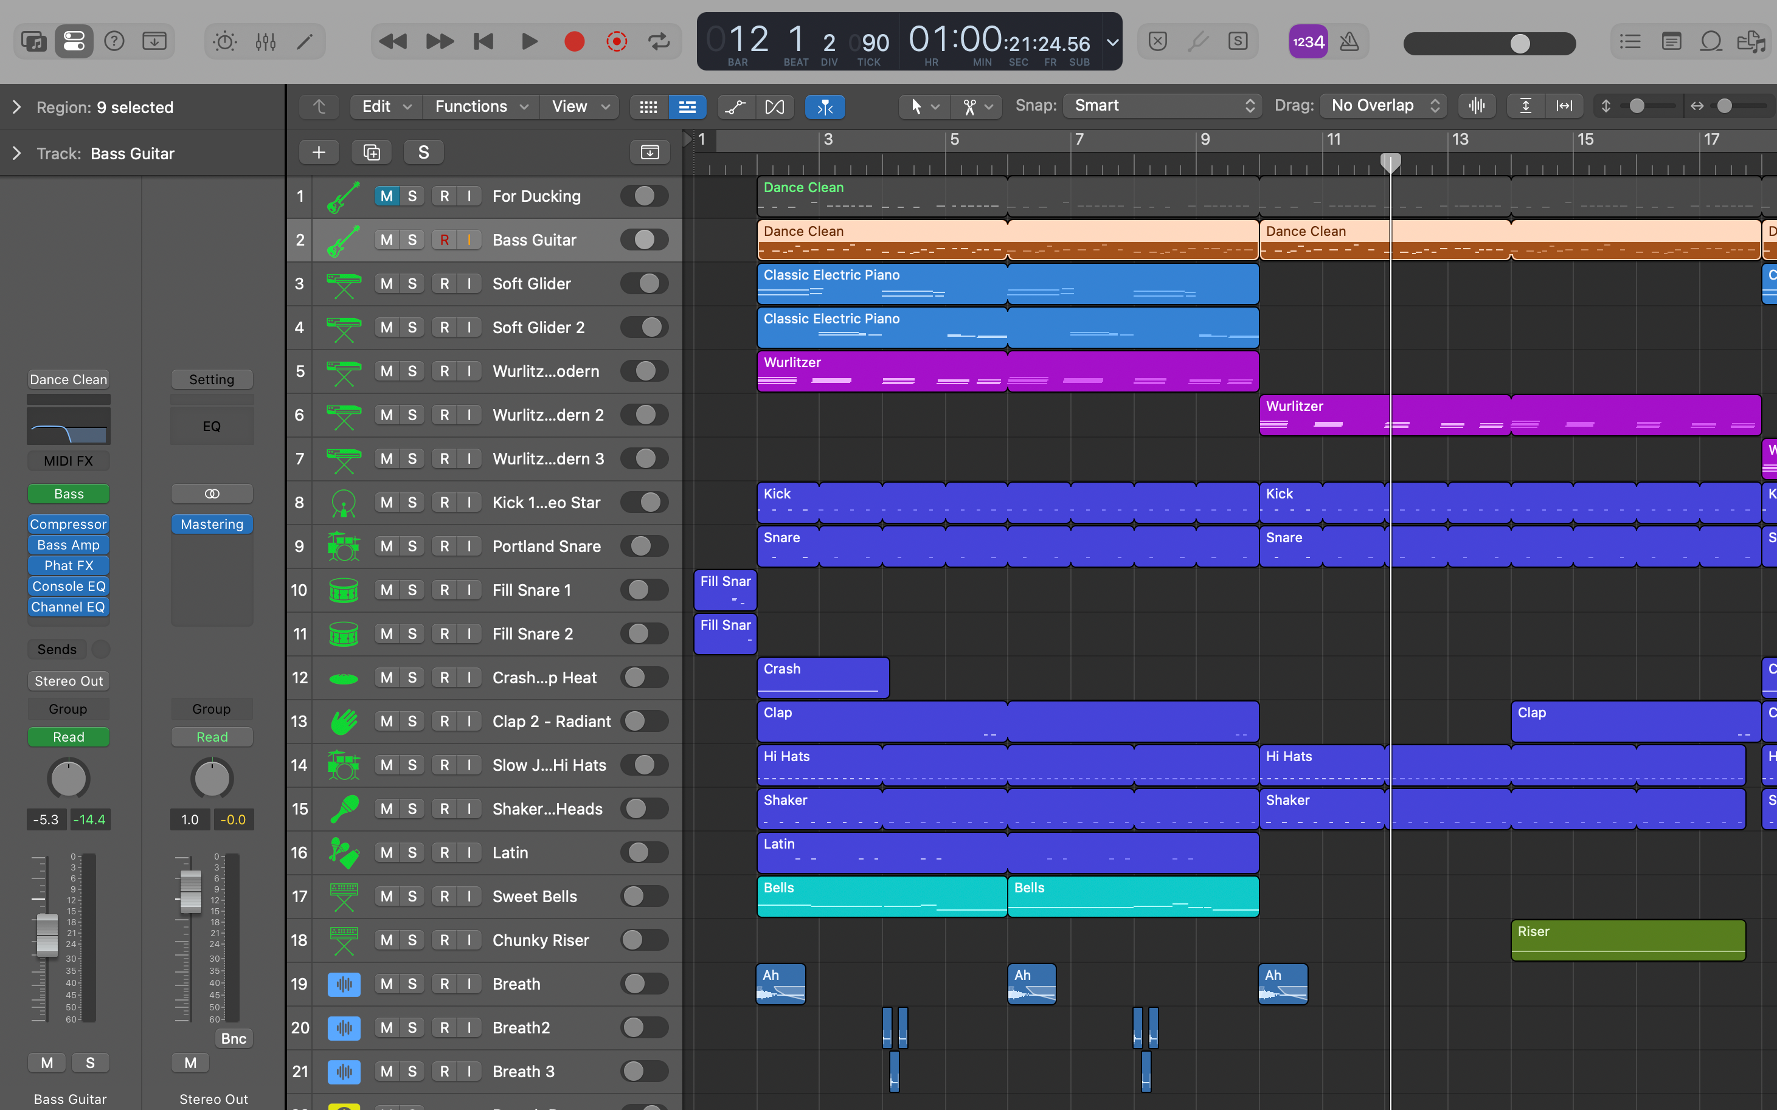Open the Loop Browser icon
This screenshot has height=1110, width=1777.
tap(1711, 42)
